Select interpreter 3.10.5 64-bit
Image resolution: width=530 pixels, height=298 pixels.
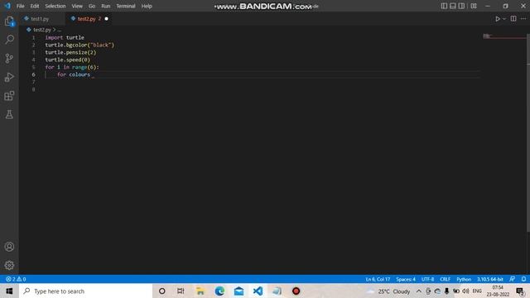[490, 279]
